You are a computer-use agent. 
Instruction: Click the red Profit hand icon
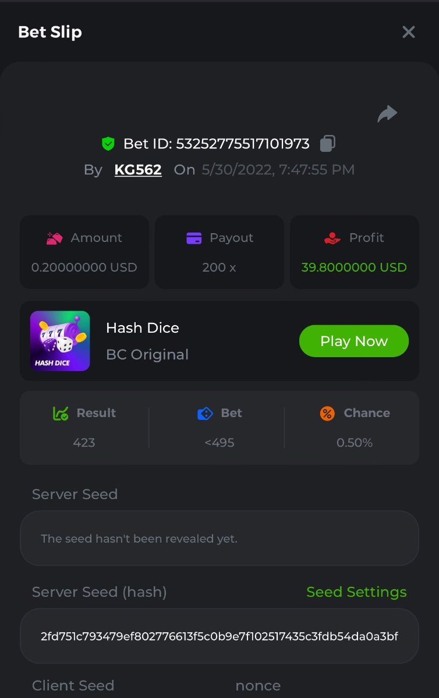point(332,238)
